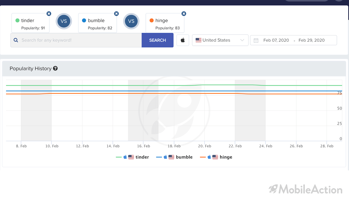Click the "20. Feb" axis label

tap(204, 146)
